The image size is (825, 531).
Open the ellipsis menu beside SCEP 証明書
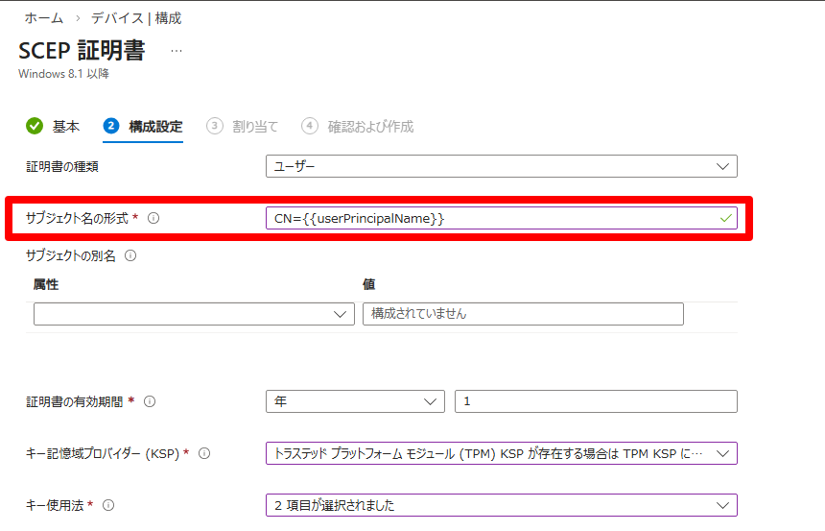177,51
